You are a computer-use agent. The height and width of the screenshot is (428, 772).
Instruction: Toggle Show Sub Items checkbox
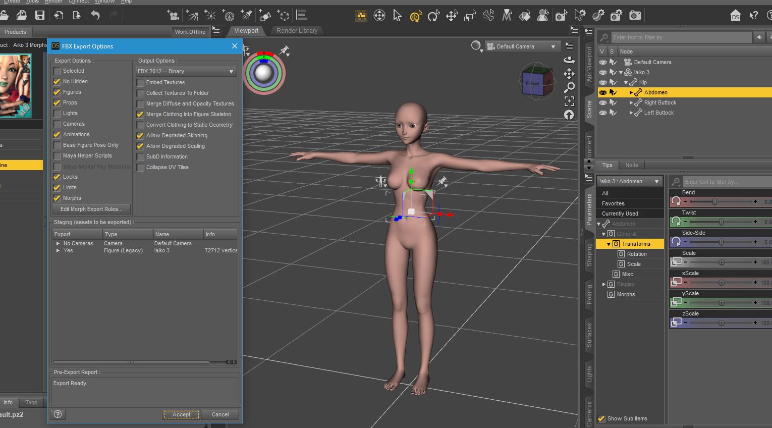coord(601,418)
